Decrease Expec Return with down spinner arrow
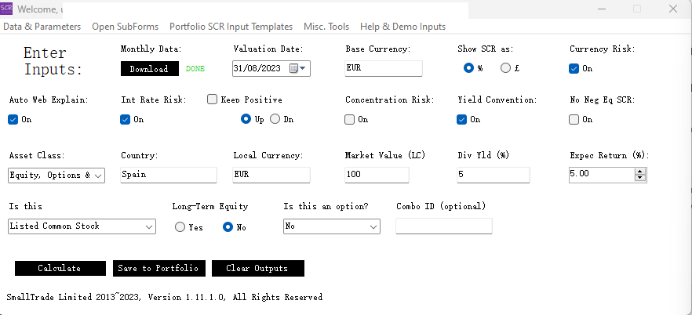Image resolution: width=692 pixels, height=315 pixels. (640, 179)
